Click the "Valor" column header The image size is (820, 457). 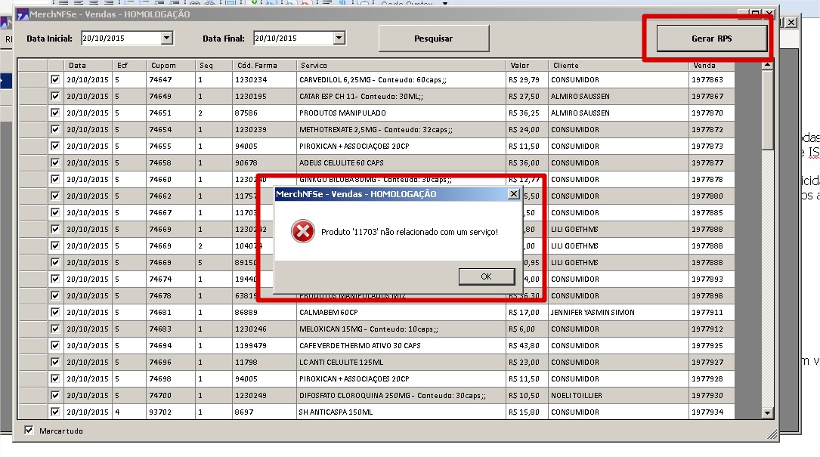pyautogui.click(x=520, y=66)
